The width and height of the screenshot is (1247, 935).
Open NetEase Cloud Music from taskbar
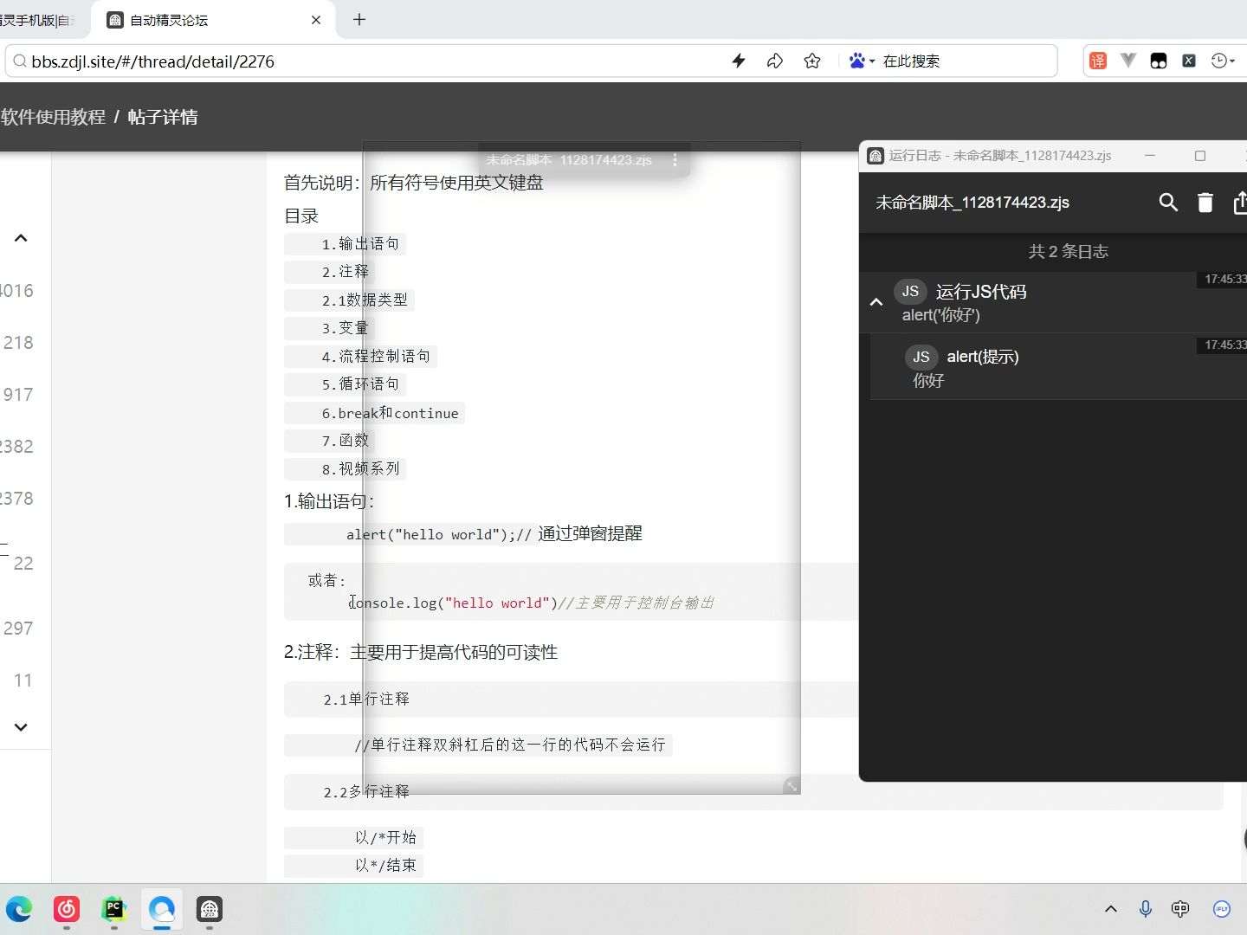click(67, 909)
